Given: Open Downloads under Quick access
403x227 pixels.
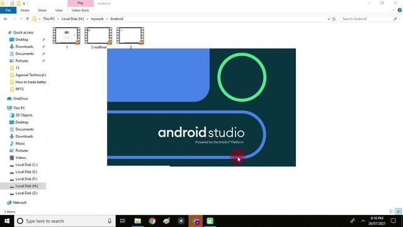Looking at the screenshot, I should (x=24, y=47).
